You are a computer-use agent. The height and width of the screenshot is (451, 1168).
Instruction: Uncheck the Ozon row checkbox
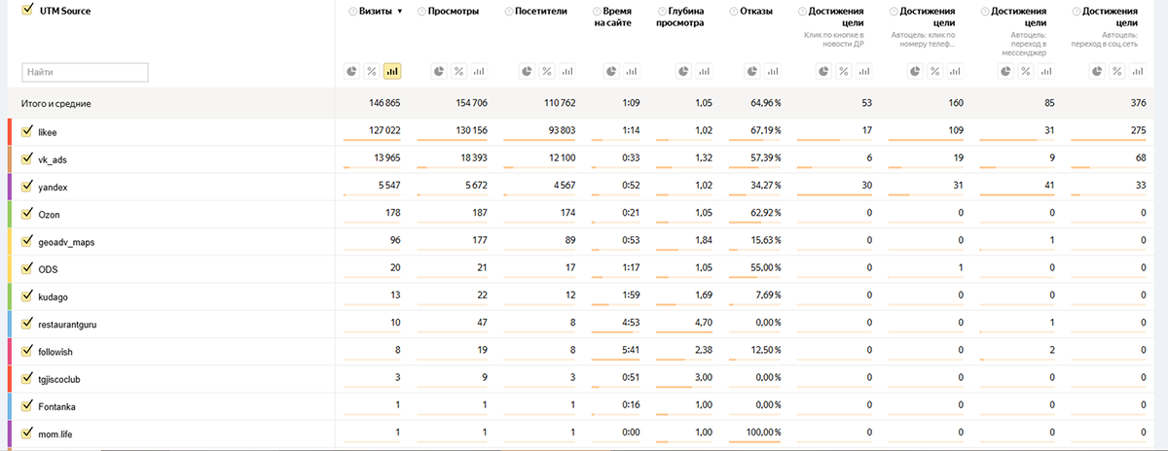pos(27,214)
